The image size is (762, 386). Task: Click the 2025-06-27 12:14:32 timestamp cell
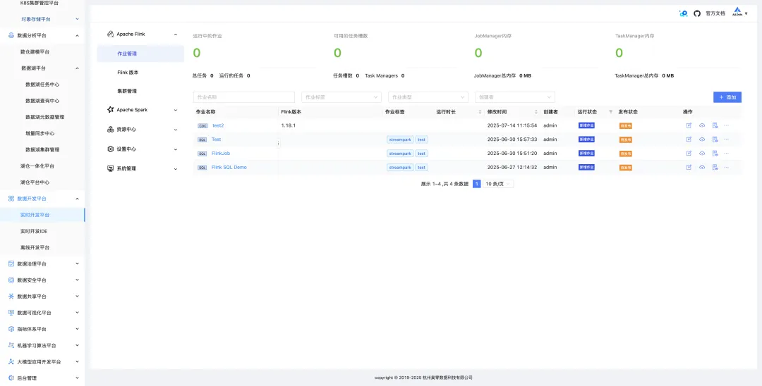(x=512, y=168)
